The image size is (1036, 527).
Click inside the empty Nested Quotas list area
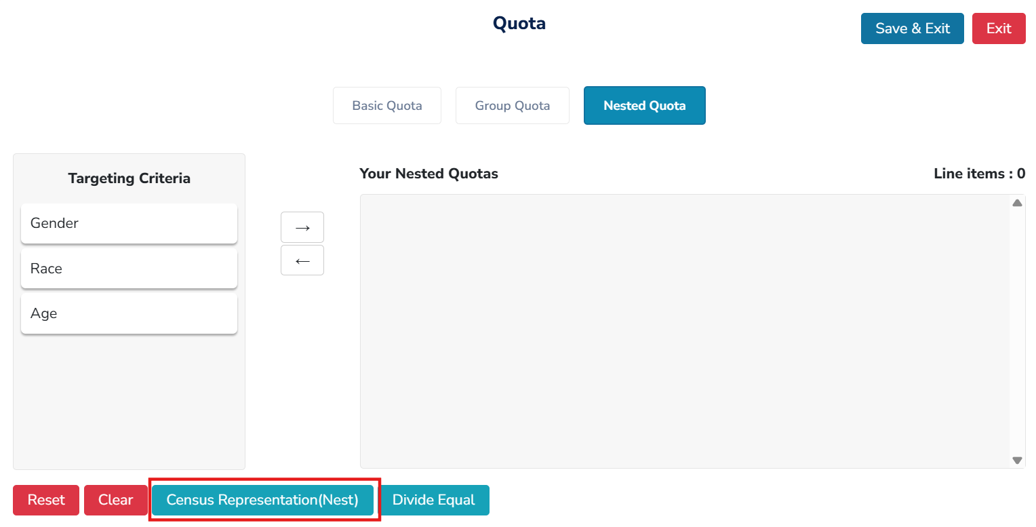[x=683, y=331]
